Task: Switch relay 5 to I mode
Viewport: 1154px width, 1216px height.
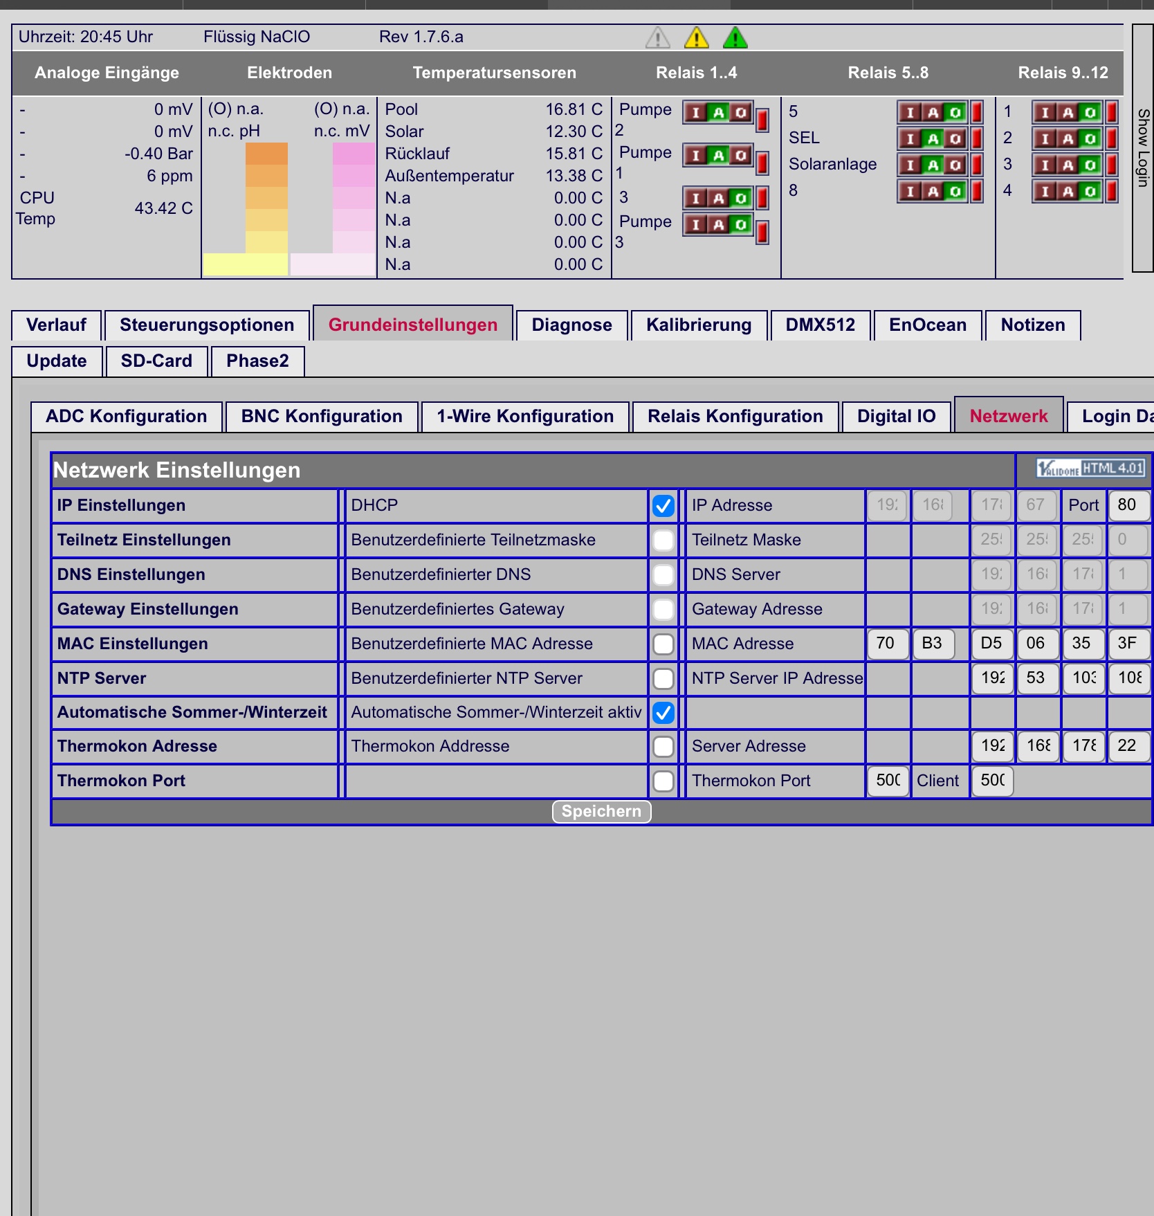Action: (x=910, y=112)
